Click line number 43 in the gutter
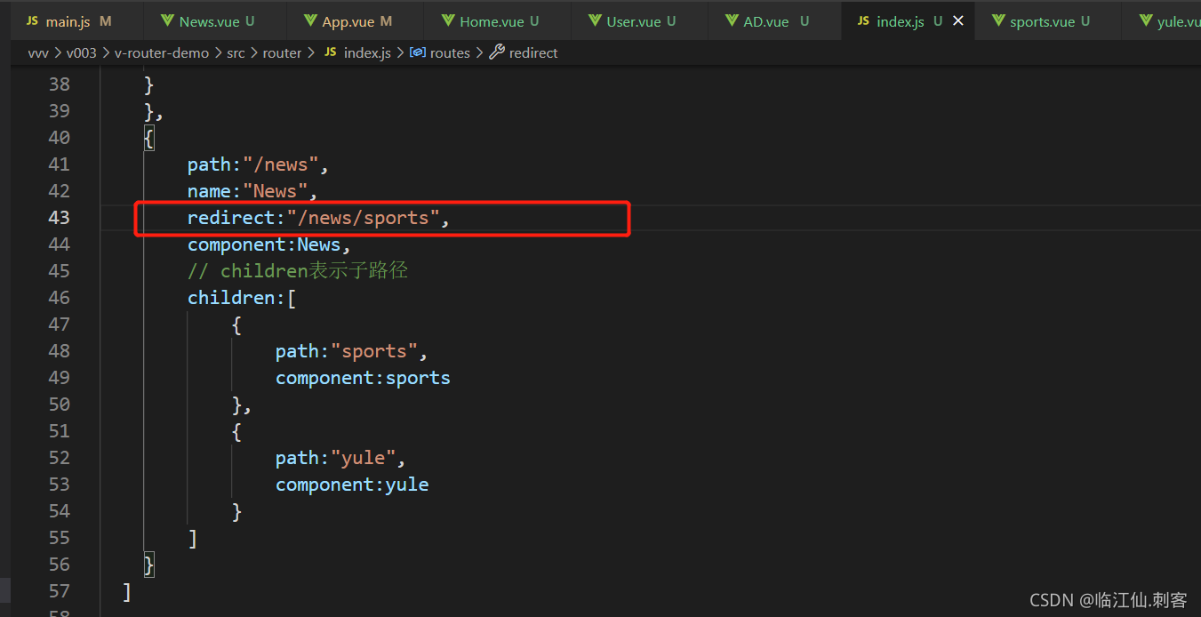This screenshot has width=1201, height=617. tap(59, 218)
